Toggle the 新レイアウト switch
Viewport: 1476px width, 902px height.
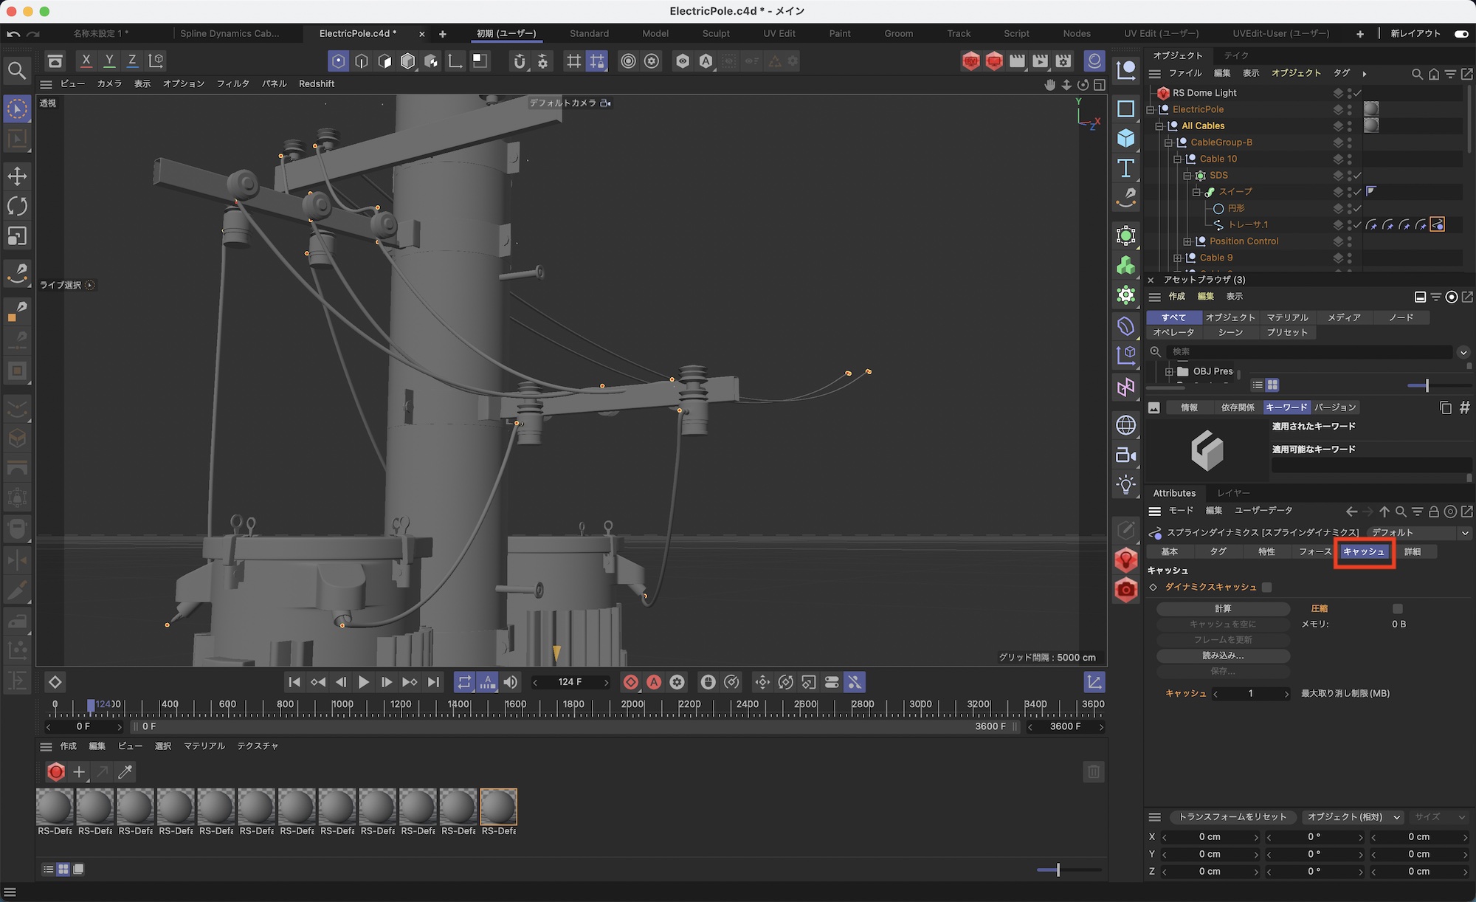click(x=1461, y=33)
